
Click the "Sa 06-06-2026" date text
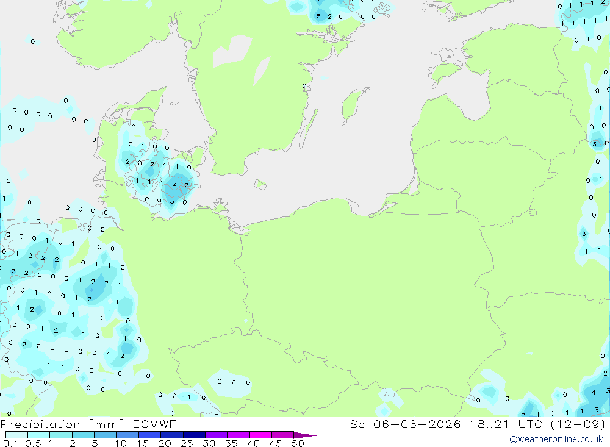(406, 424)
